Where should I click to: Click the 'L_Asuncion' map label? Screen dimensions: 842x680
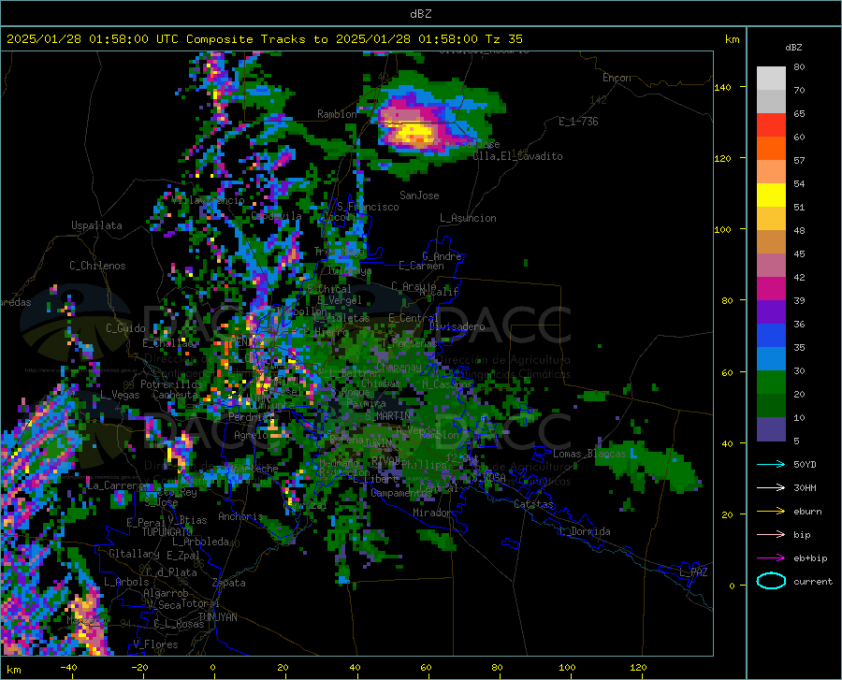pyautogui.click(x=468, y=218)
